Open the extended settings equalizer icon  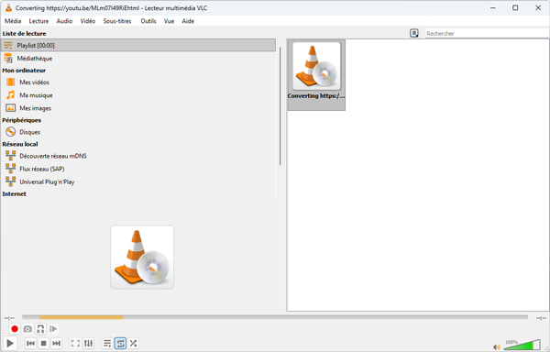click(88, 343)
